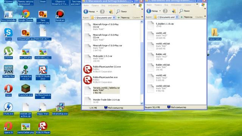Select ModLoader-1.5.2.rar in left window
The image size is (242, 136).
click(x=98, y=59)
